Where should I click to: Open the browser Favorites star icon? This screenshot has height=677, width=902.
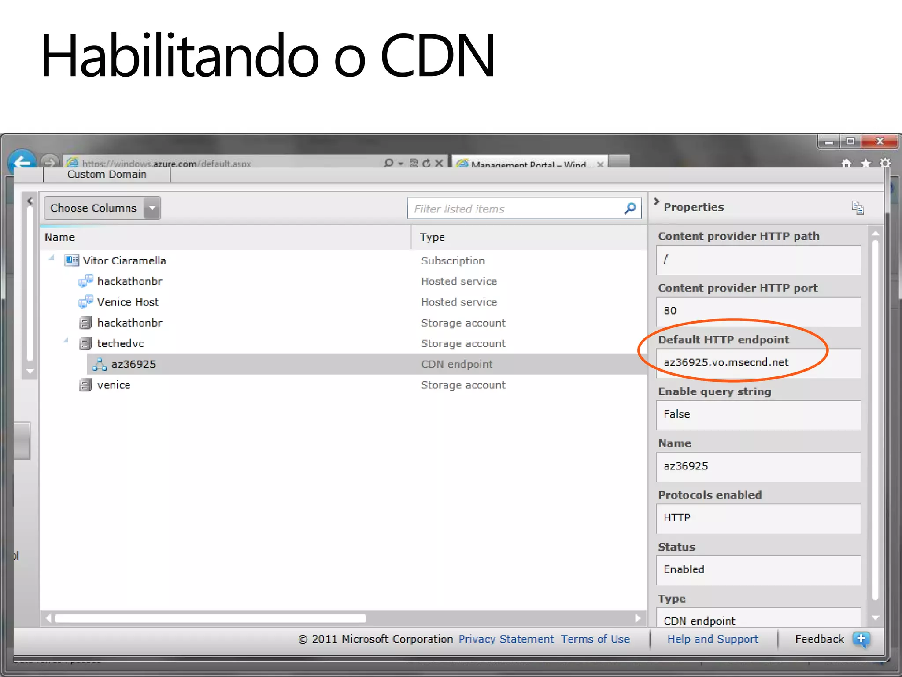pyautogui.click(x=865, y=164)
